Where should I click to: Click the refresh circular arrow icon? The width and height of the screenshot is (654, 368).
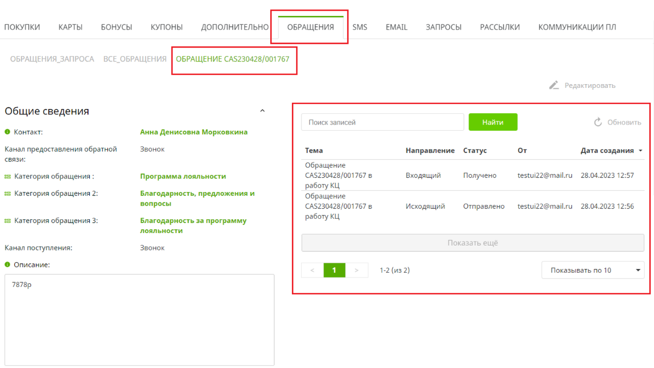pos(598,122)
